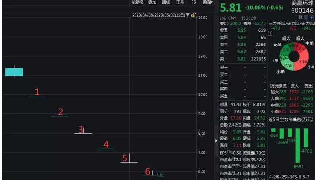Toggle the yellow unlock padlock icon
The width and height of the screenshot is (316, 180).
[x=193, y=15]
